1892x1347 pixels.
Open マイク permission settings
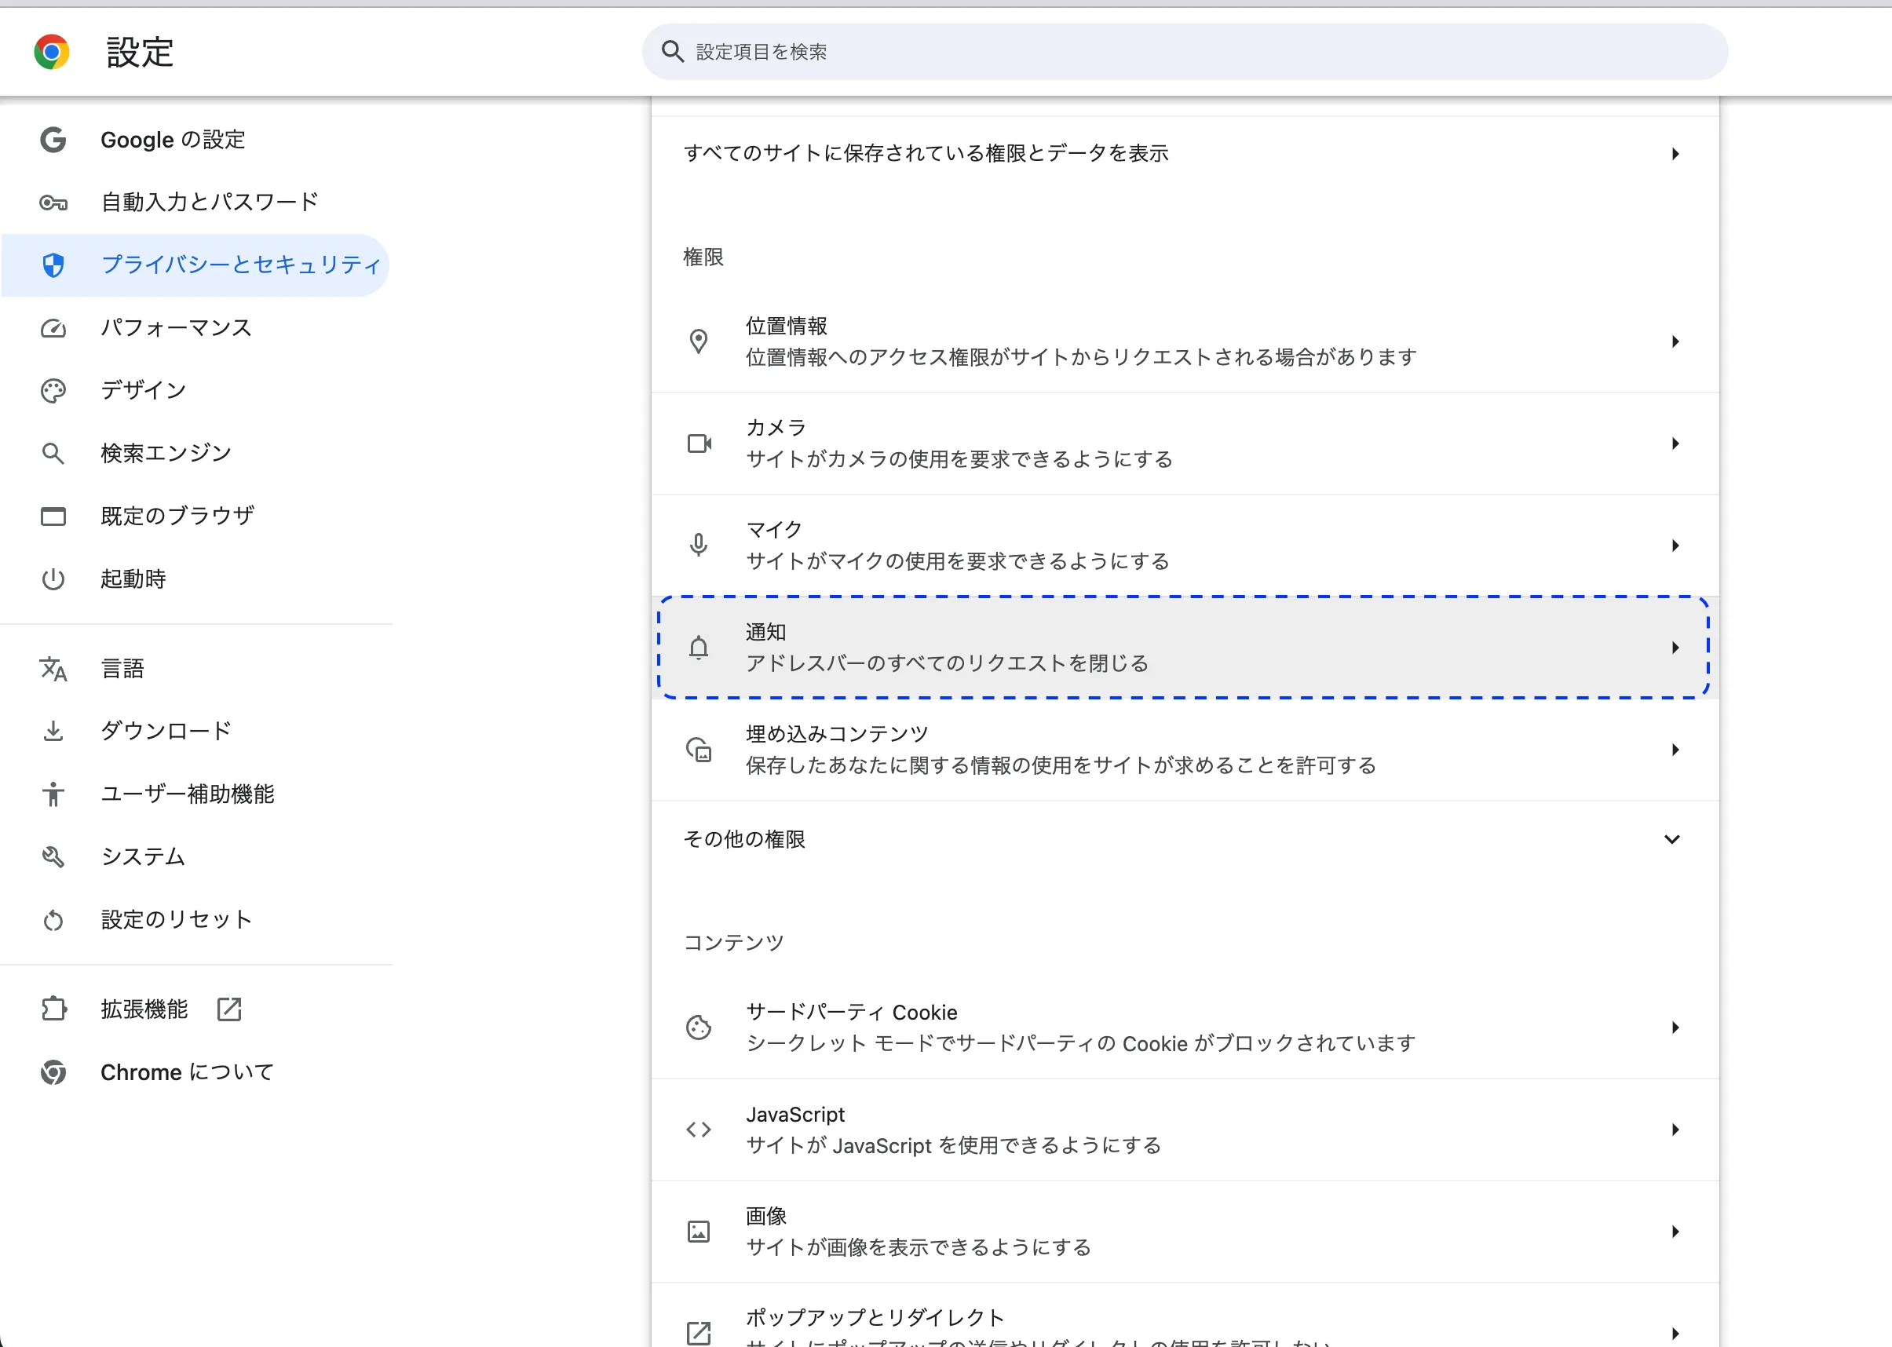[x=1185, y=545]
